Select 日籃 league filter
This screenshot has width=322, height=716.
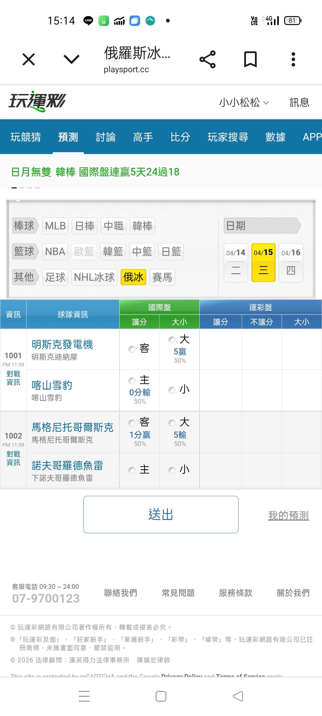tap(171, 251)
